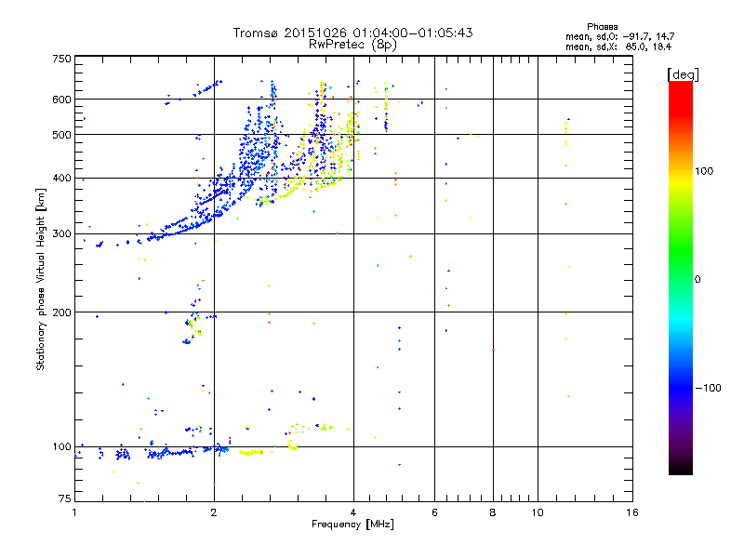Click the y-axis tick label '600'

click(x=61, y=100)
